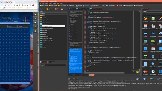This screenshot has height=91, width=162.
Task: Click the Home icon in desktop sidebar
Action: 35,14
